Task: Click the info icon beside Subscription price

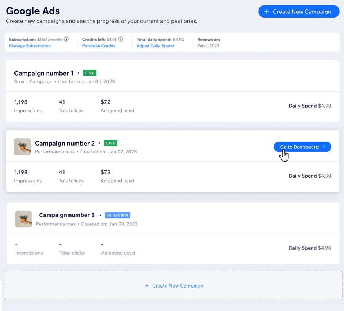Action: tap(66, 40)
